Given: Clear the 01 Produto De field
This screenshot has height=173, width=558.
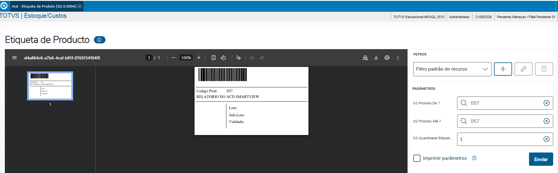Looking at the screenshot, I should [547, 103].
